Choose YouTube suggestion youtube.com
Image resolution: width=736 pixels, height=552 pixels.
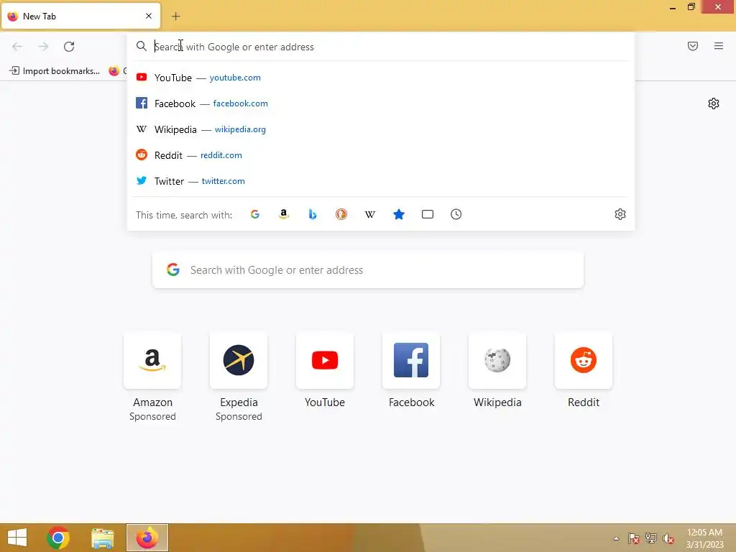[x=381, y=78]
